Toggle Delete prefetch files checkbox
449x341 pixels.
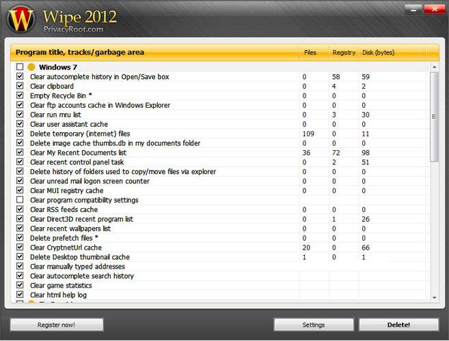click(20, 237)
